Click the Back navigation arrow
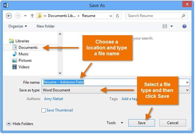This screenshot has height=134, width=195. [x=9, y=16]
